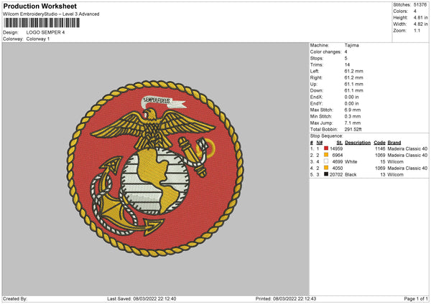Select the Stitches value 51376
431x304 pixels.
click(x=420, y=5)
